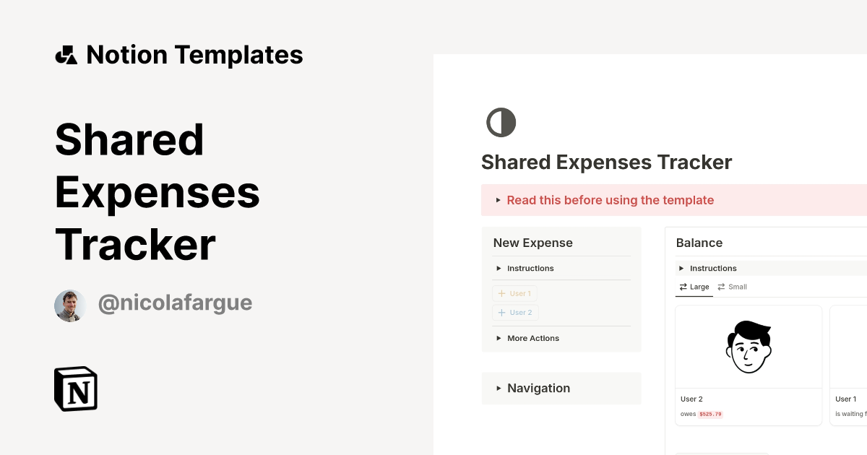This screenshot has width=867, height=455.
Task: Switch the Balance view to Small
Action: click(x=732, y=287)
